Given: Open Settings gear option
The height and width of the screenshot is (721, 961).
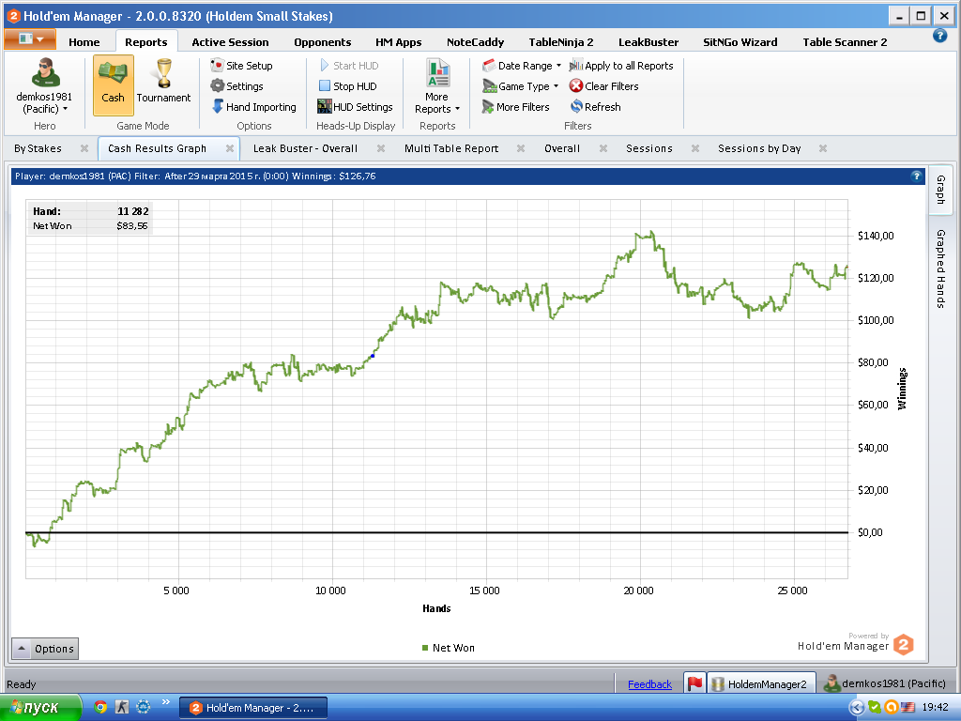Looking at the screenshot, I should pos(237,86).
